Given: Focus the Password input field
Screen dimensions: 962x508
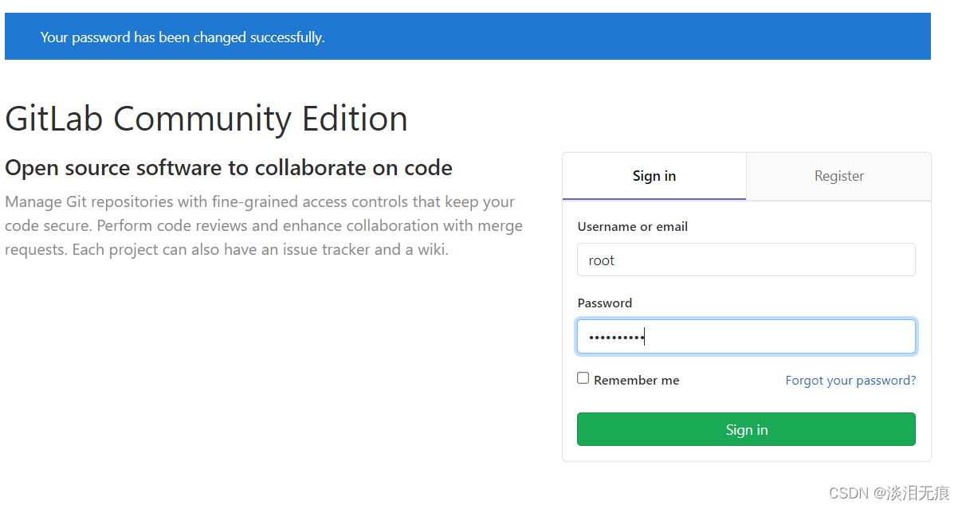Looking at the screenshot, I should click(746, 337).
